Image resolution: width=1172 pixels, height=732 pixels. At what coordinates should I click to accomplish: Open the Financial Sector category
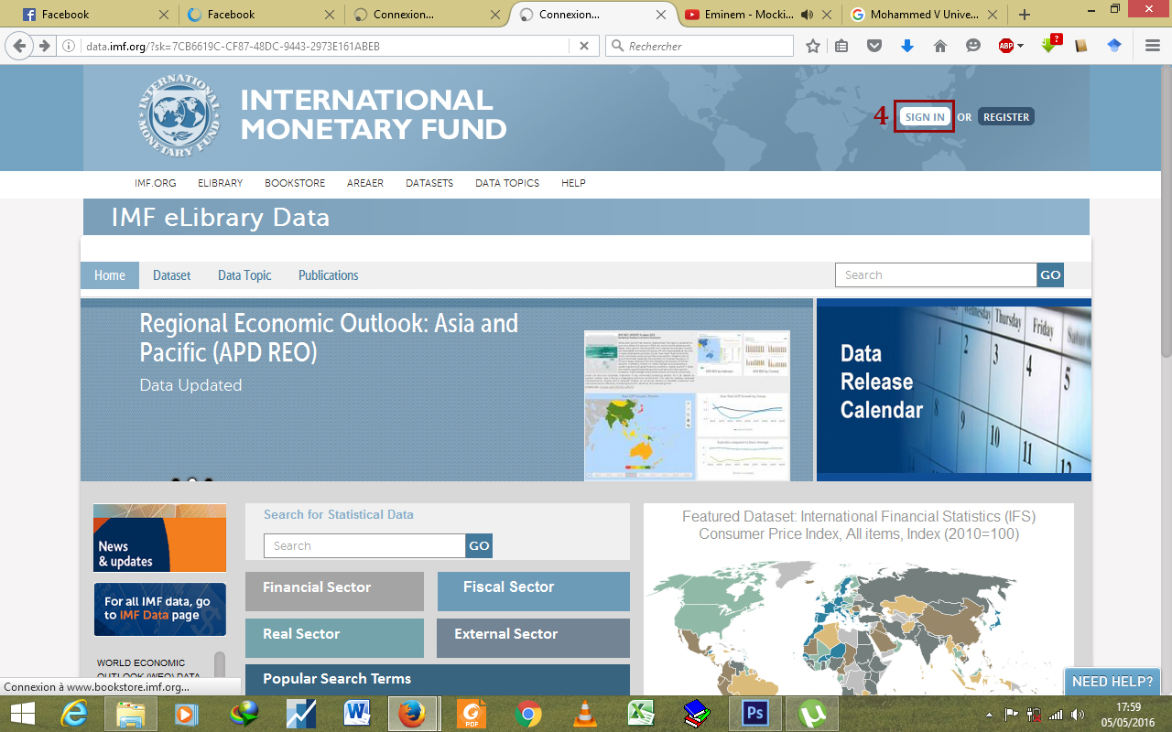click(x=334, y=591)
